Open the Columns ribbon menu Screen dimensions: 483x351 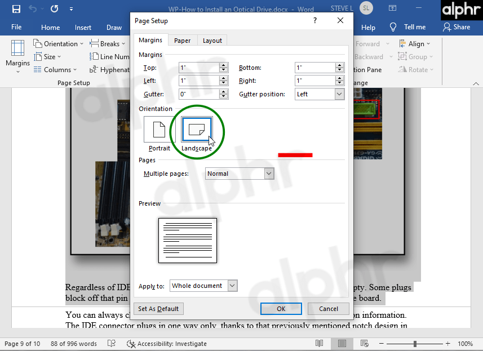pyautogui.click(x=55, y=70)
